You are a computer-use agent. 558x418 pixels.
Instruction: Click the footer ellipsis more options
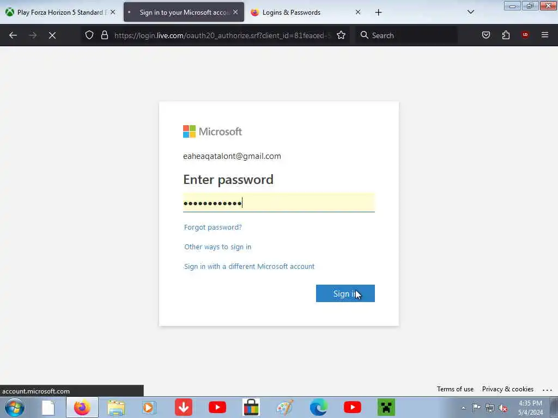click(x=547, y=390)
